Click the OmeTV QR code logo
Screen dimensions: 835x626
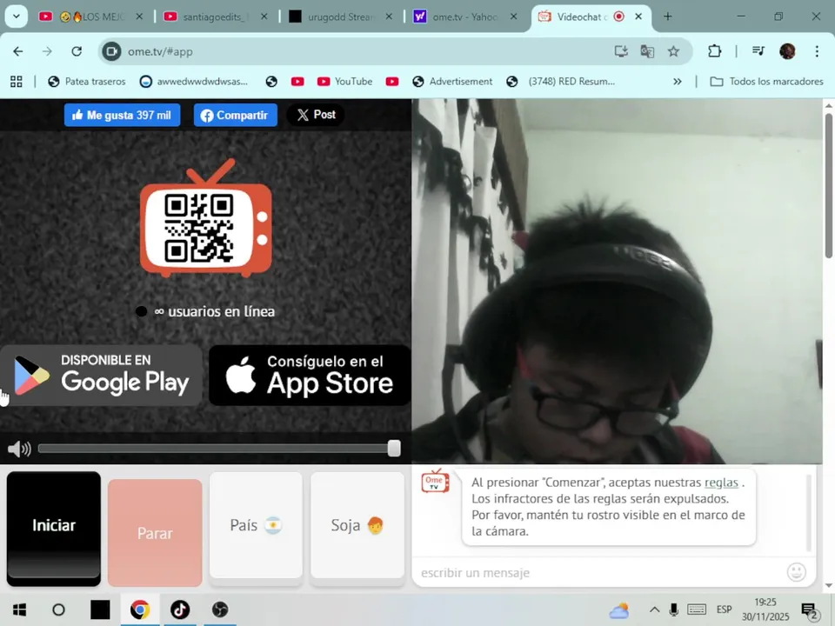[x=205, y=219]
